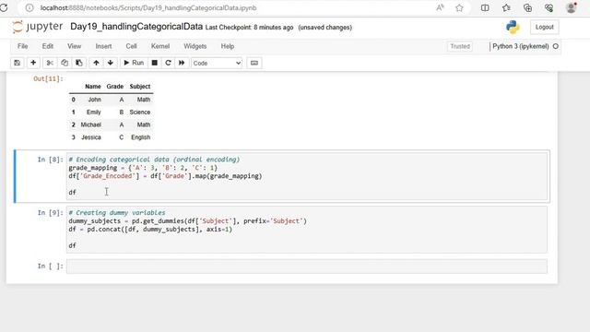Click the Name column header
Image resolution: width=590 pixels, height=332 pixels.
[93, 87]
